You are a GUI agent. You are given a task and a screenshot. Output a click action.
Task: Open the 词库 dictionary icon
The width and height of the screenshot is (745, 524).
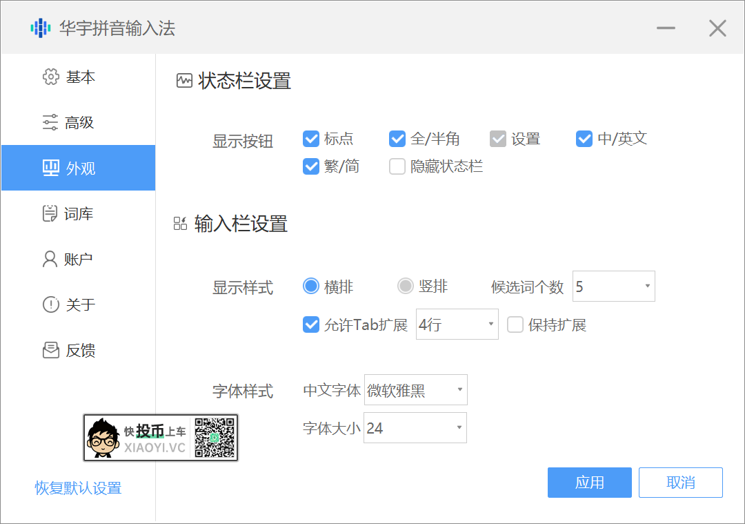[x=51, y=213]
